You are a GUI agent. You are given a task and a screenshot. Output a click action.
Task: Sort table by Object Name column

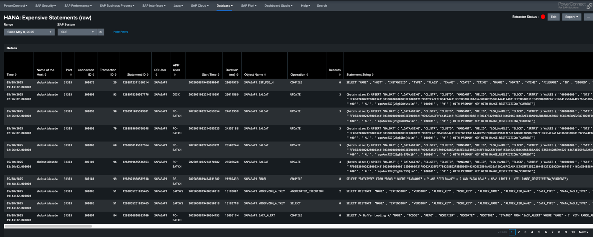[255, 75]
